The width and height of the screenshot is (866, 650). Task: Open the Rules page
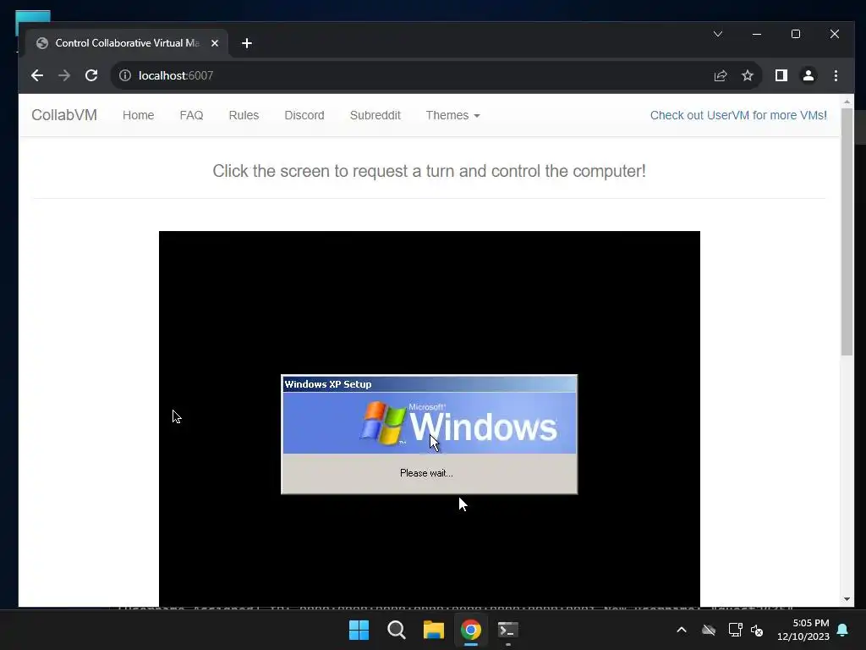pyautogui.click(x=244, y=115)
